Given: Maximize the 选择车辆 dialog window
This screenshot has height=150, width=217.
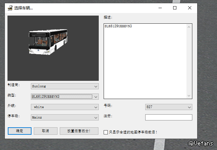Looking at the screenshot, I should [x=175, y=8].
